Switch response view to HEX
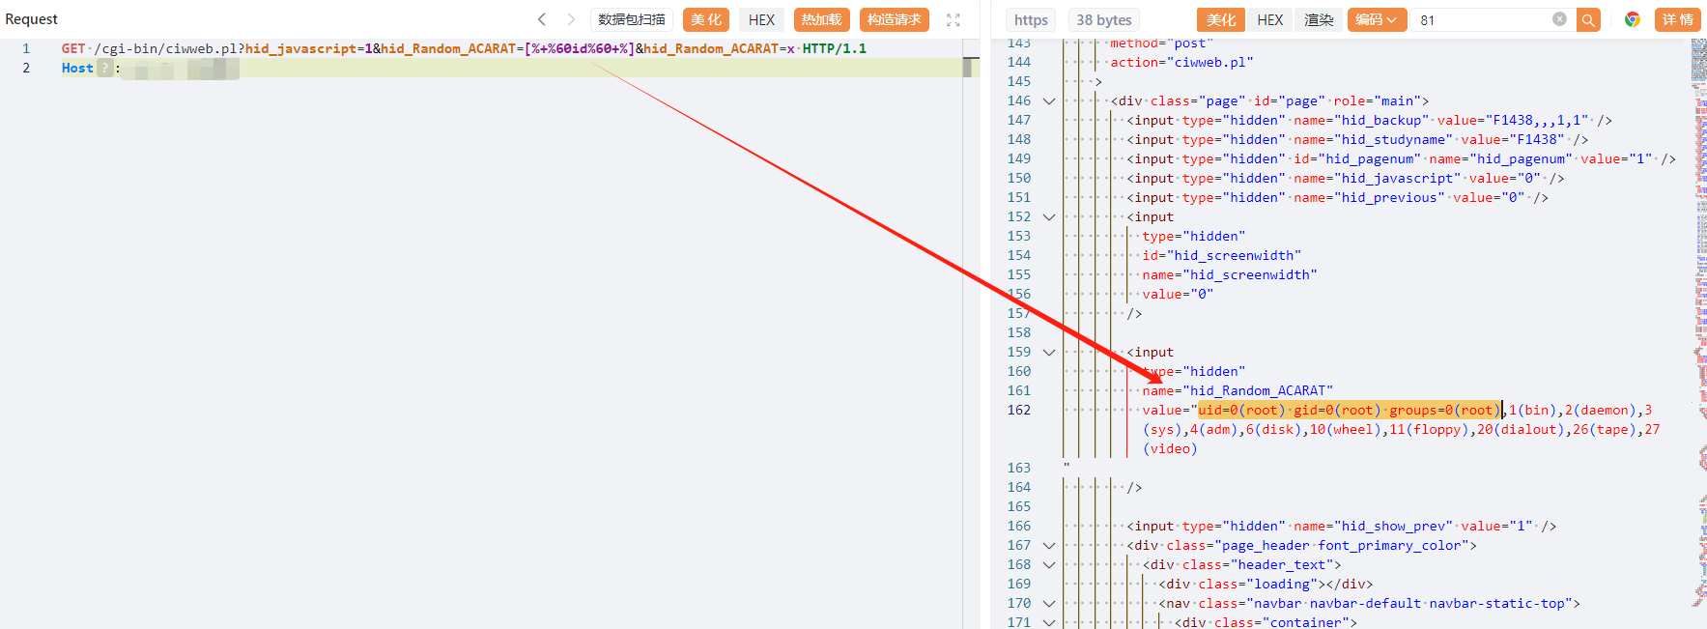Image resolution: width=1707 pixels, height=629 pixels. tap(1270, 19)
